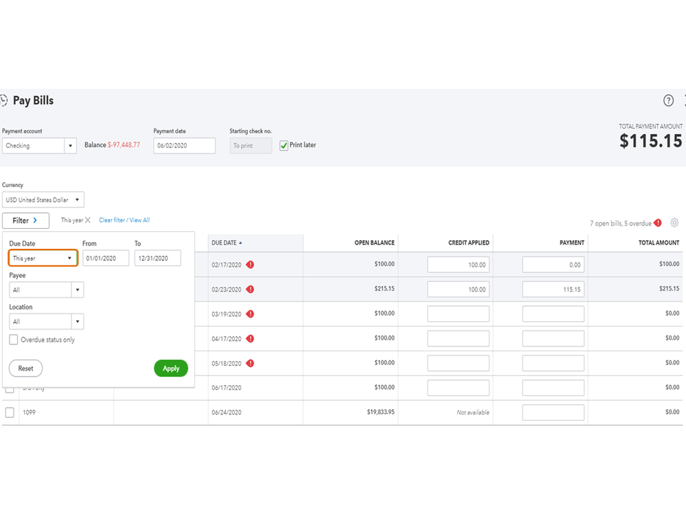Image resolution: width=686 pixels, height=515 pixels.
Task: Click overdue alert icon beside 03/19/2020
Action: click(250, 314)
